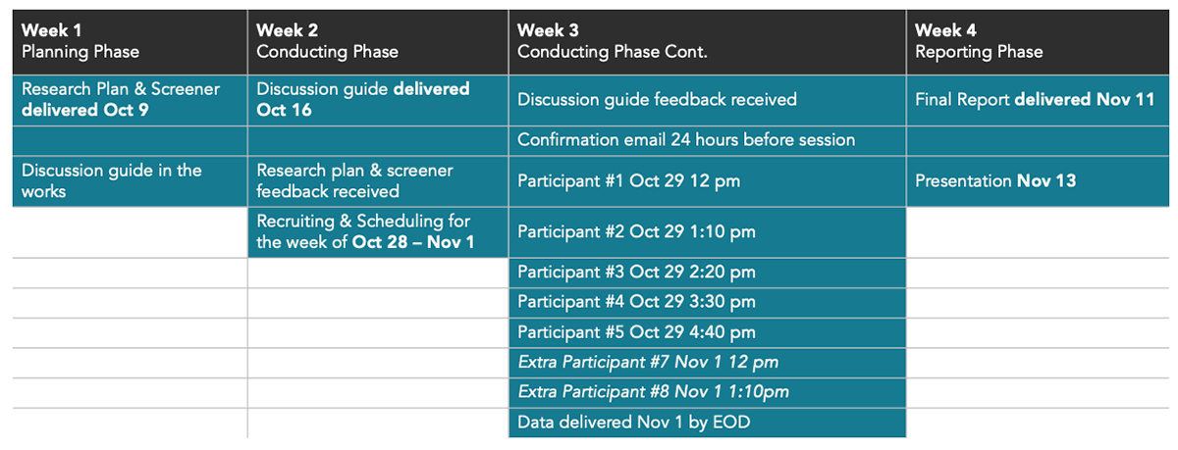Screen dimensions: 1178x450
Task: Select Research plan & screener feedback received cell
Action: pos(378,180)
